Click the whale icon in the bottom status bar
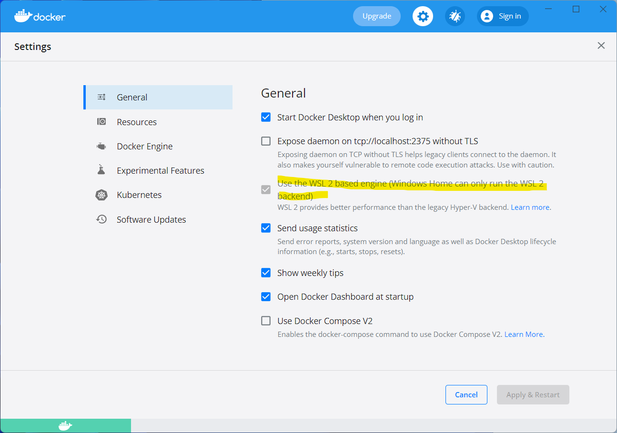617x433 pixels. pos(65,425)
